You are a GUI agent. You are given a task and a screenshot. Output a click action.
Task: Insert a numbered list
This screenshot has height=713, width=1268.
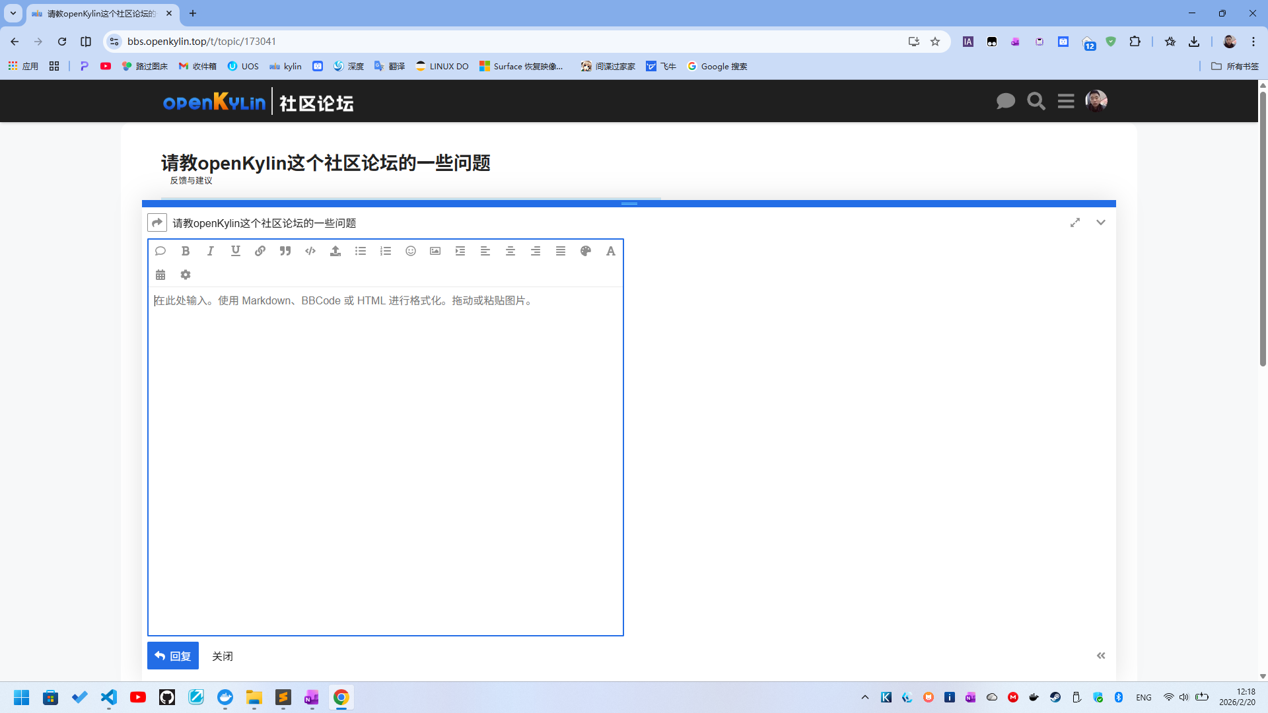(x=386, y=251)
